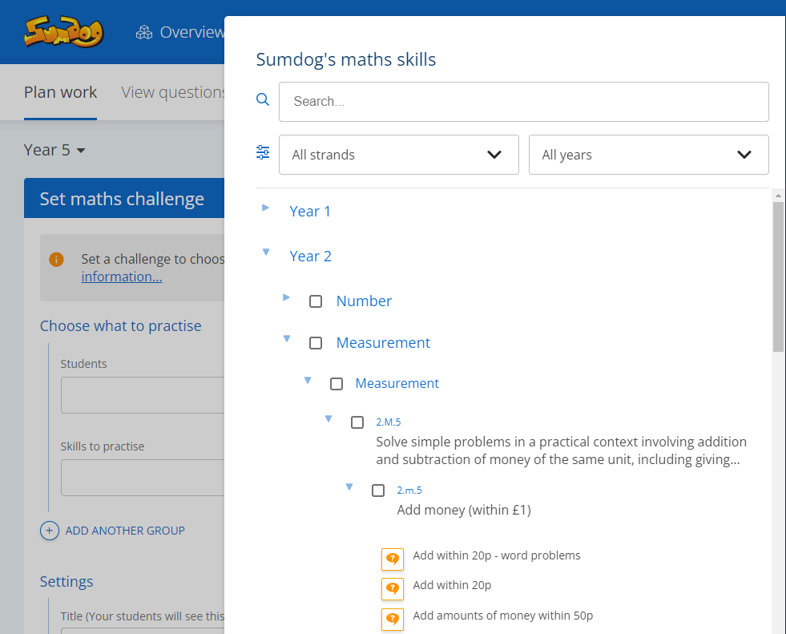Click the filter sliders icon

[x=263, y=152]
